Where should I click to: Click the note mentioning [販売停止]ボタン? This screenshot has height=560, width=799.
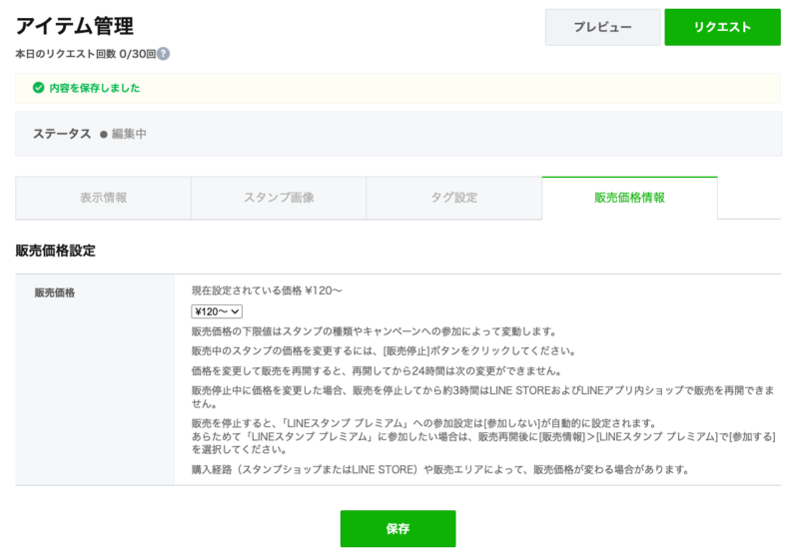pyautogui.click(x=385, y=350)
